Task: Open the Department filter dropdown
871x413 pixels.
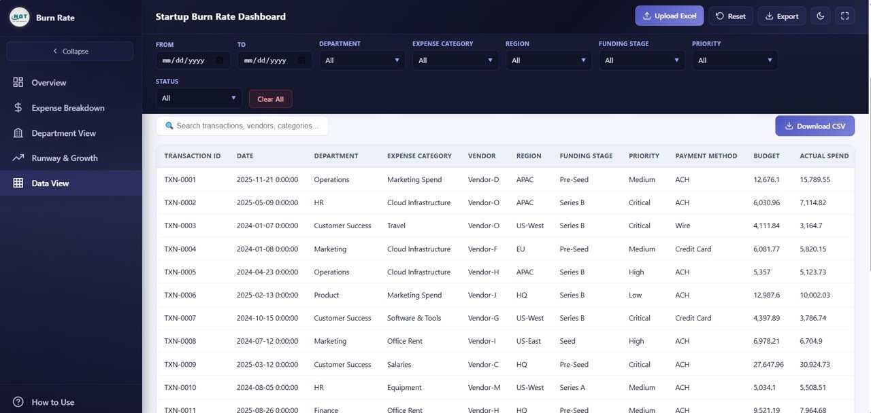Action: pyautogui.click(x=362, y=60)
